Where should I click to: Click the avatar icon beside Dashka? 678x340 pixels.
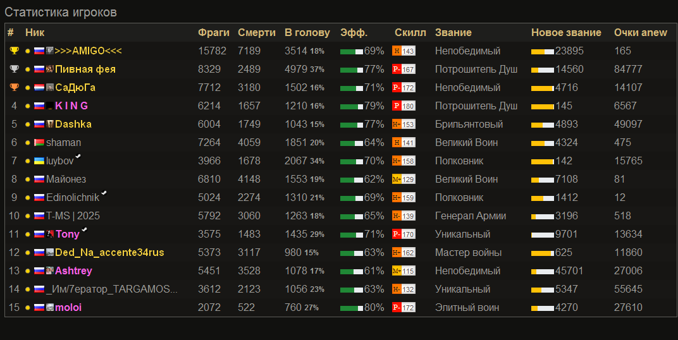tap(50, 124)
